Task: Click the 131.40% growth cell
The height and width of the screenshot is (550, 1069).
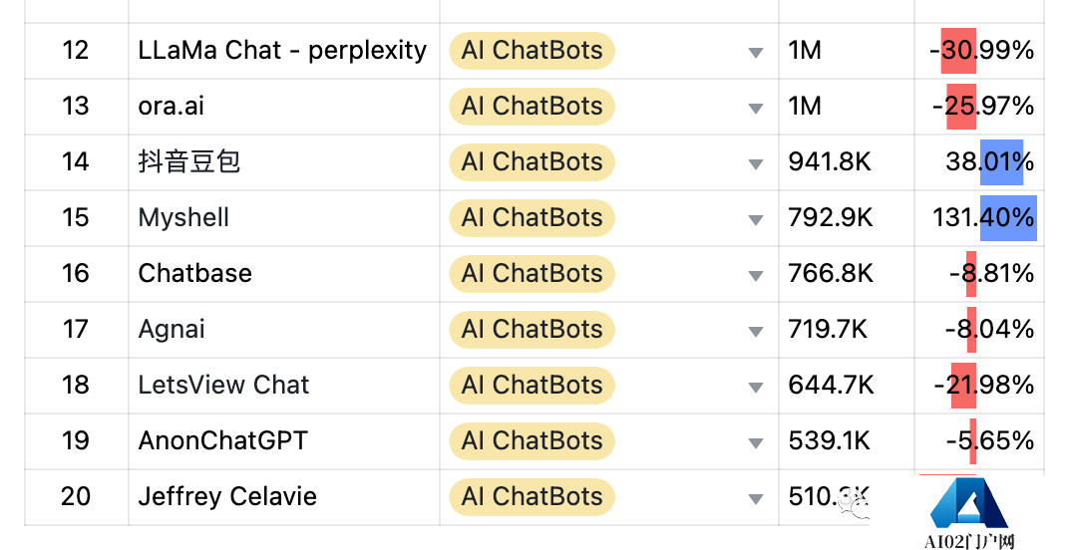Action: (x=979, y=218)
